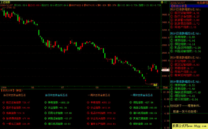
Task: Click the 3600.0 label on the price axis
Action: [x=165, y=15]
